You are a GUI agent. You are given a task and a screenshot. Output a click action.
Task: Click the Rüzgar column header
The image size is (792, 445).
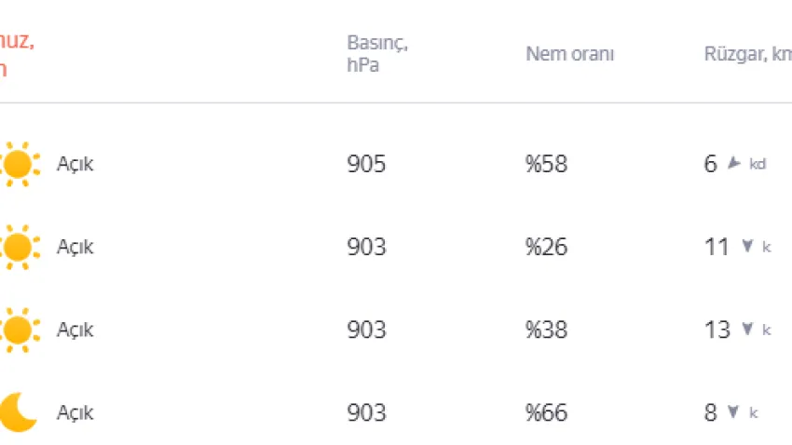coord(747,54)
